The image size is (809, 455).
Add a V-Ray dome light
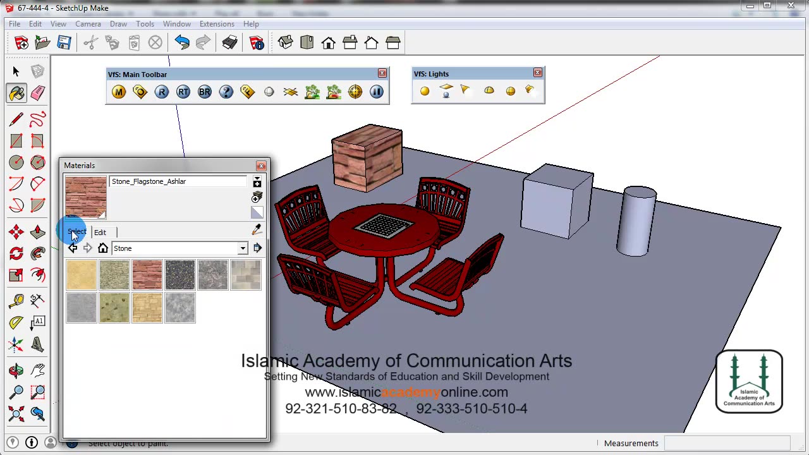click(489, 91)
